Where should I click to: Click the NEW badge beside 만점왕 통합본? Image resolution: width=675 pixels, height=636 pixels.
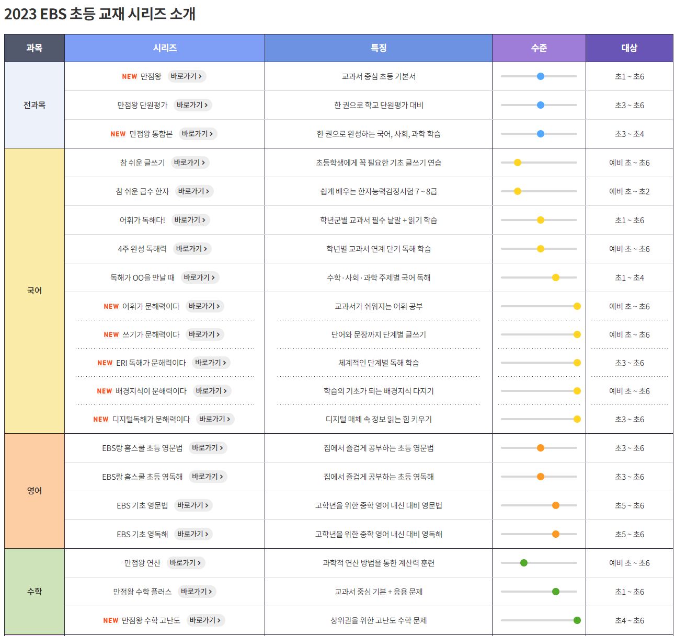point(118,134)
